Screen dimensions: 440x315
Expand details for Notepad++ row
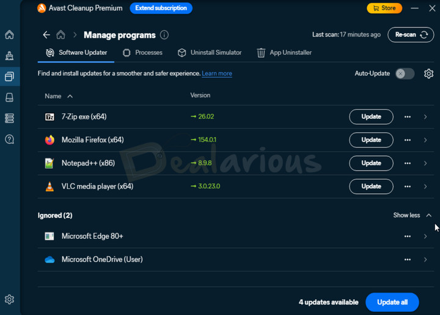425,163
